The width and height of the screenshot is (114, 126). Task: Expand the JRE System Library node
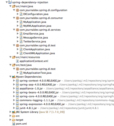point(10,112)
